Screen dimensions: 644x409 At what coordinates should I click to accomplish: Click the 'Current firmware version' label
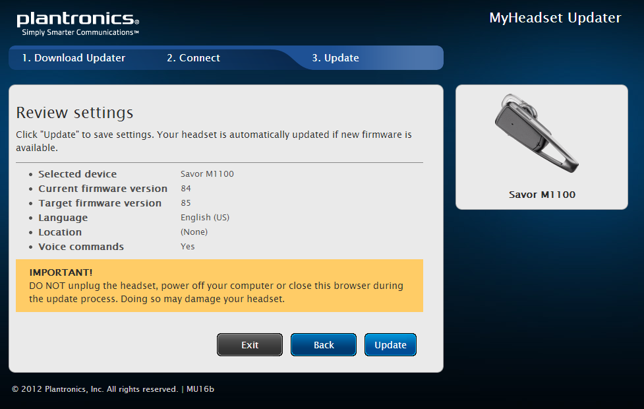click(103, 189)
